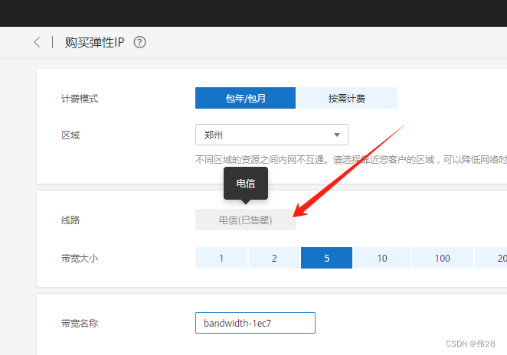507x355 pixels.
Task: Open the help question mark icon
Action: click(139, 43)
